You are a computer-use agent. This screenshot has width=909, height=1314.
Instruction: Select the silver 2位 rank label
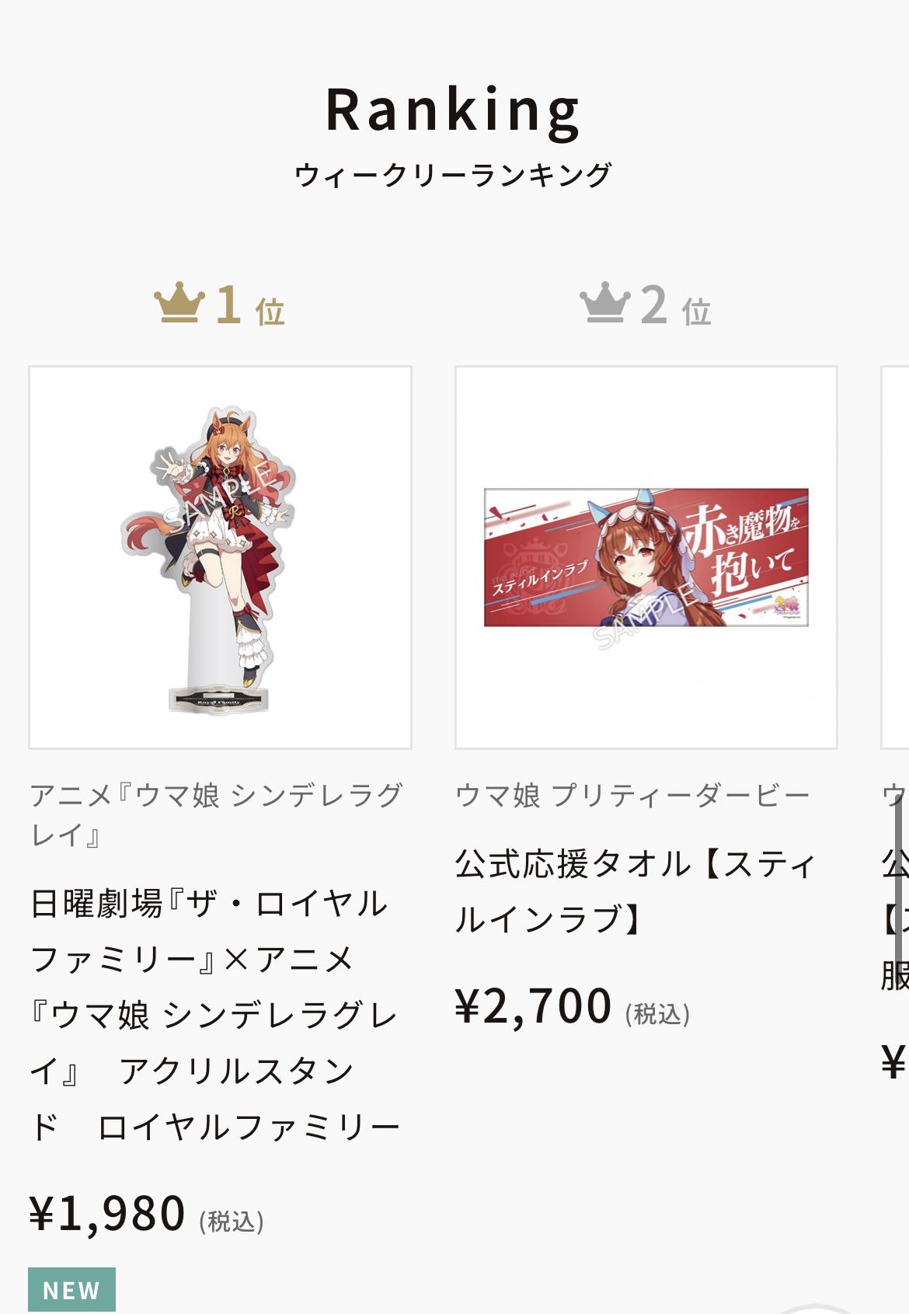(675, 305)
